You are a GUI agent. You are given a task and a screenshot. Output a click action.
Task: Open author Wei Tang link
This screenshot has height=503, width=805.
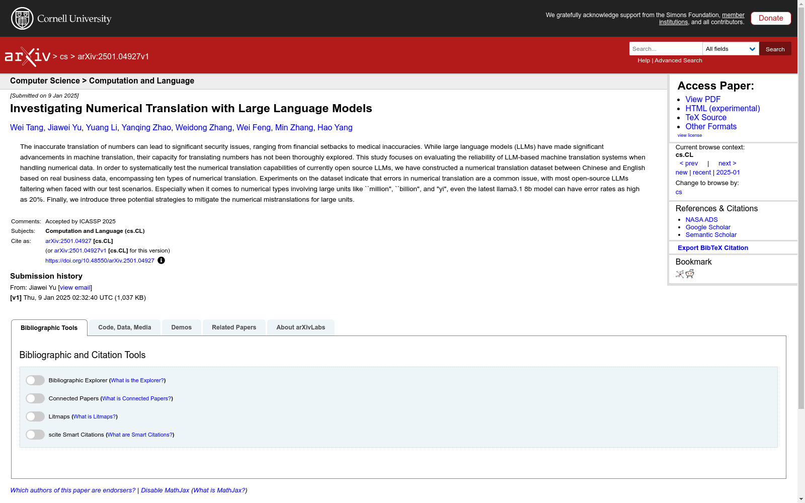27,128
